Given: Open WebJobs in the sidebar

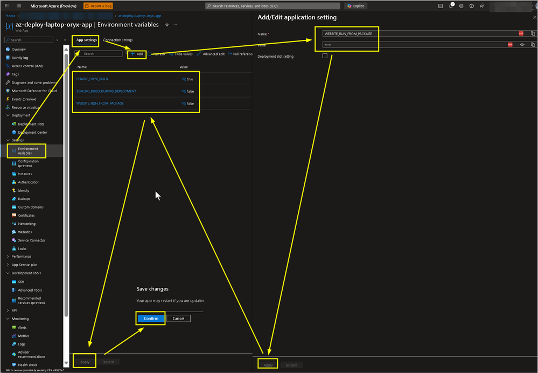Looking at the screenshot, I should [x=25, y=232].
